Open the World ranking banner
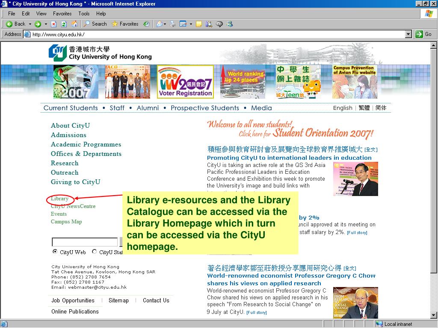 [243, 82]
